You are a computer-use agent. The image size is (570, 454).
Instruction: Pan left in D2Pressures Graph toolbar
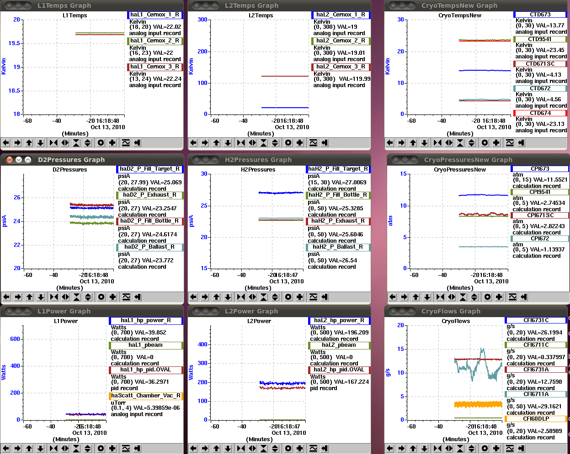click(6, 297)
